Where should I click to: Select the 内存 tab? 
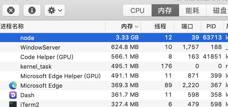click(x=165, y=11)
